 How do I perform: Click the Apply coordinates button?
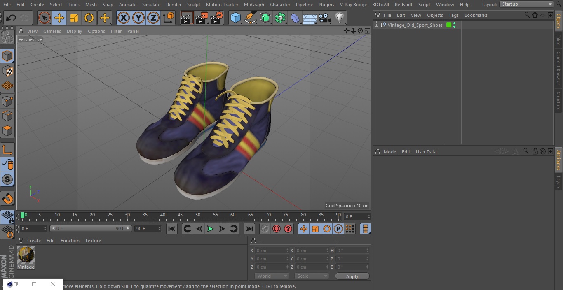[x=352, y=276]
